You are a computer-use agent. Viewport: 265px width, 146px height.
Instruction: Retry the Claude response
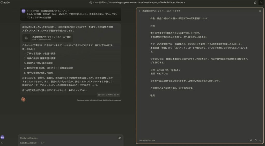109,95
